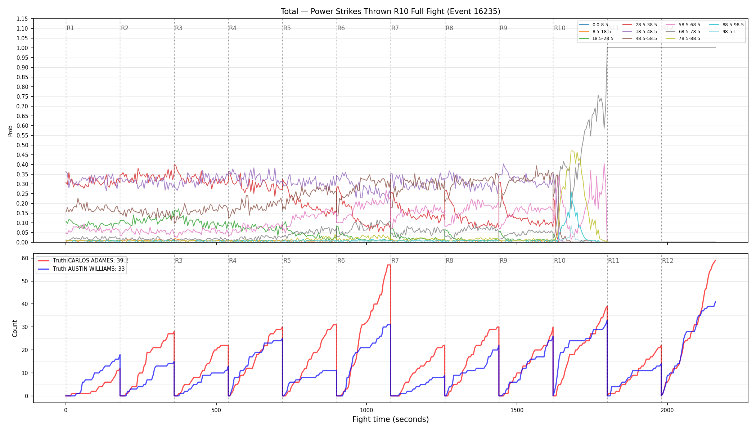The image size is (756, 432).
Task: Select the '0.0-8.5' legend label
Action: (x=600, y=25)
